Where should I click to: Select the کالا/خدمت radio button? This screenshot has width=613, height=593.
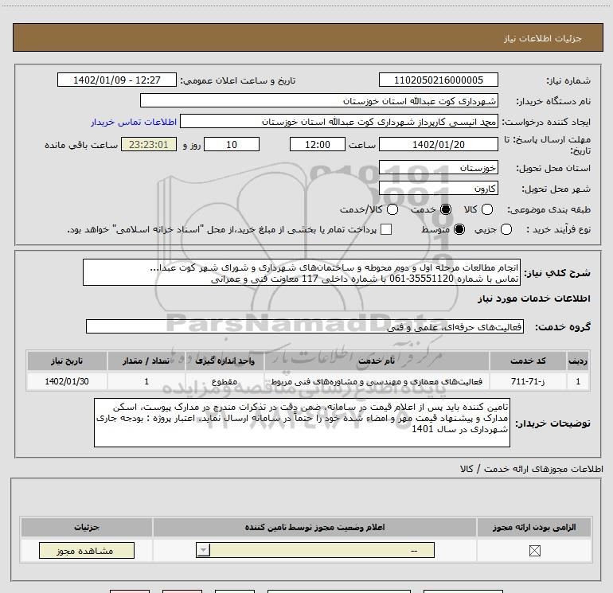pyautogui.click(x=392, y=209)
